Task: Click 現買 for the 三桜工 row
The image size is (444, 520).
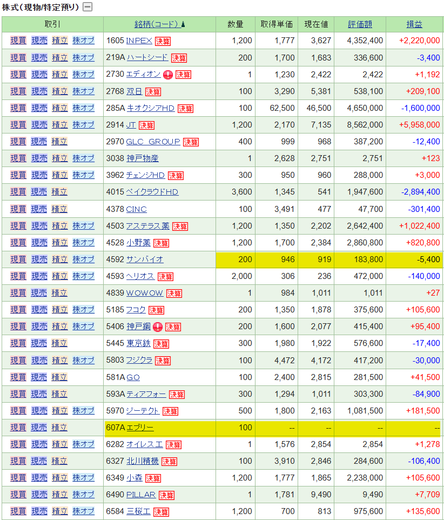Action: tap(18, 511)
